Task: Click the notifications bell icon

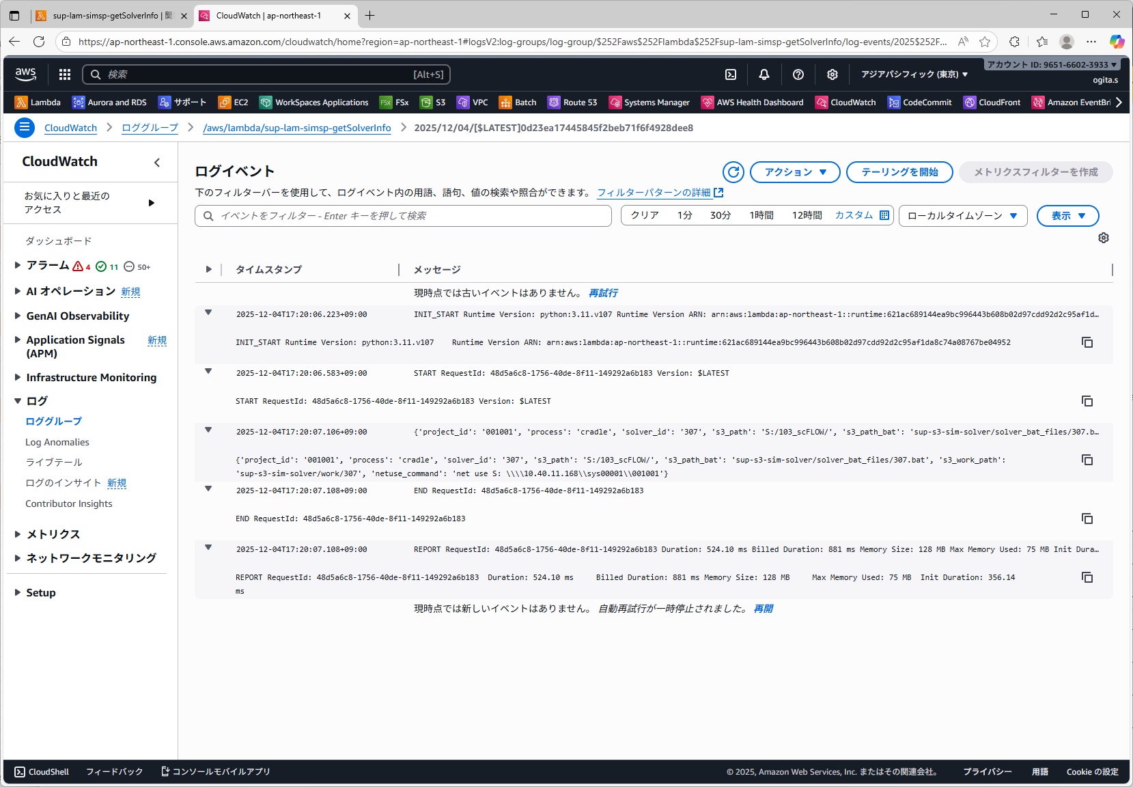Action: (764, 74)
